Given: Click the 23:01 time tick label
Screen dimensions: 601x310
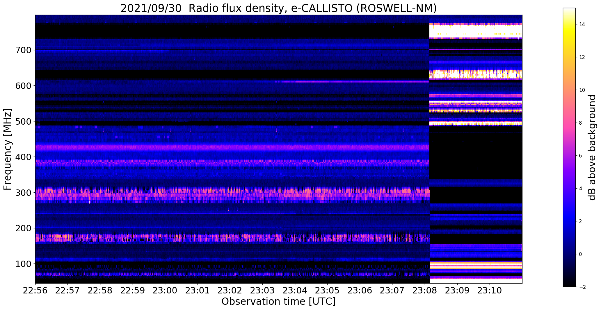Looking at the screenshot, I should (x=198, y=291).
